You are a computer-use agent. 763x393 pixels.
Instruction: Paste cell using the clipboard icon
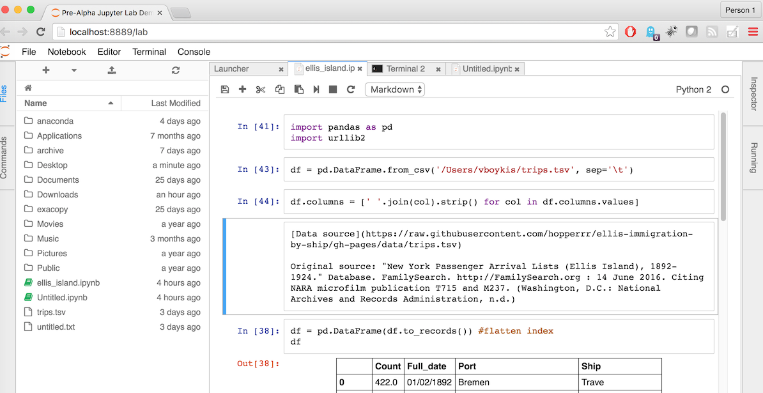(x=299, y=89)
